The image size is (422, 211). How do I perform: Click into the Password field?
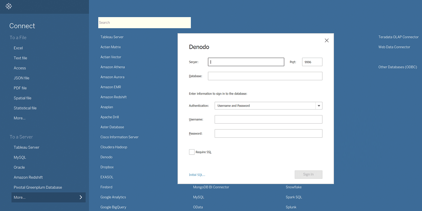pyautogui.click(x=268, y=133)
